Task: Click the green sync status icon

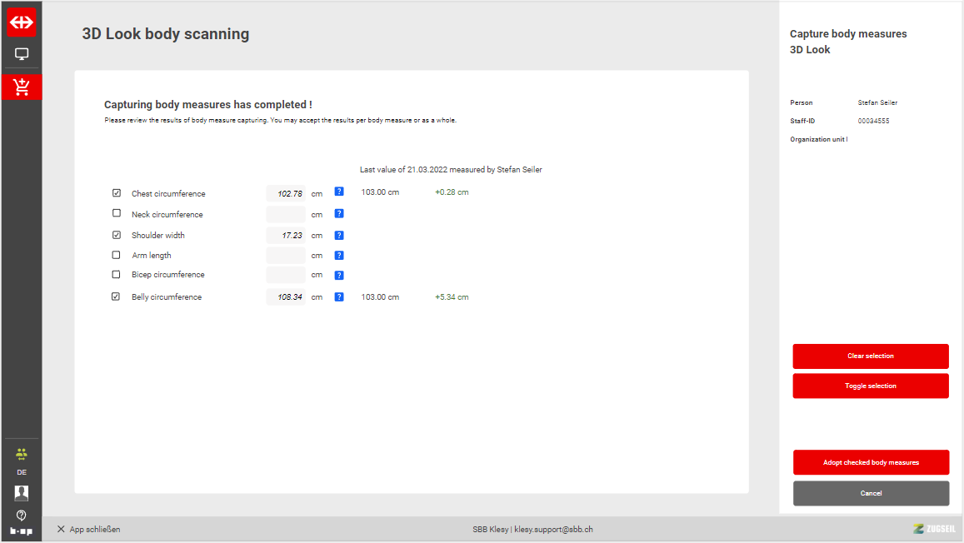Action: pyautogui.click(x=22, y=454)
